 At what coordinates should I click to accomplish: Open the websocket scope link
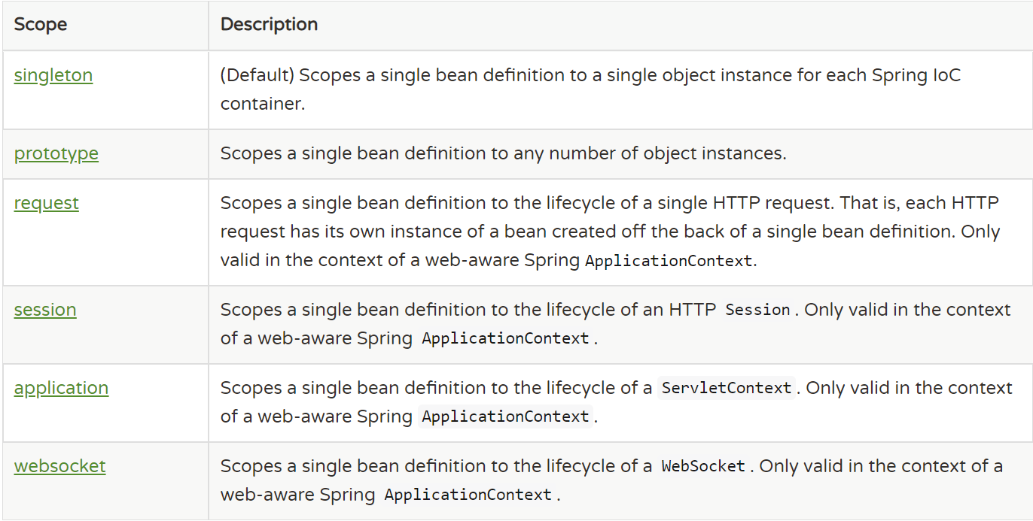(x=59, y=466)
